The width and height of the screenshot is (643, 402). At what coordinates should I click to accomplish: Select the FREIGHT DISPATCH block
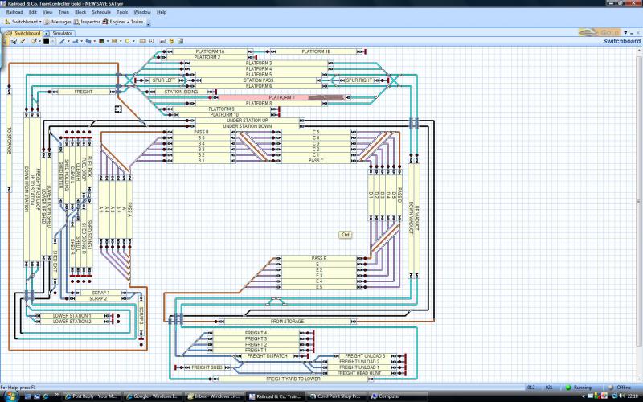click(x=267, y=355)
